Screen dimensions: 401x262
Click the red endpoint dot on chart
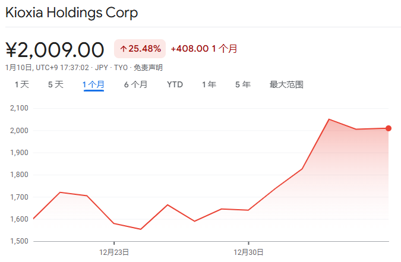[x=389, y=128]
